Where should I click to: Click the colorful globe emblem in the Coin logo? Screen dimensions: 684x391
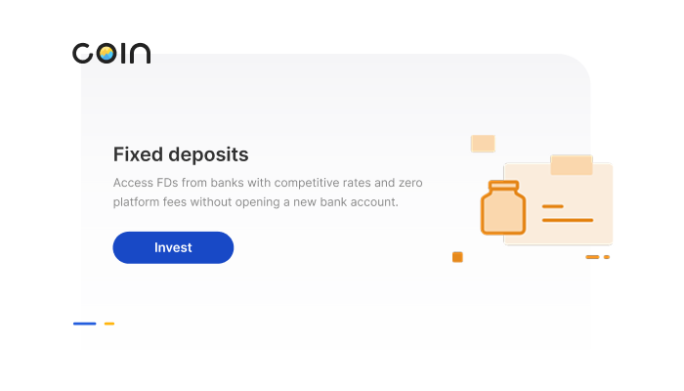click(x=106, y=54)
